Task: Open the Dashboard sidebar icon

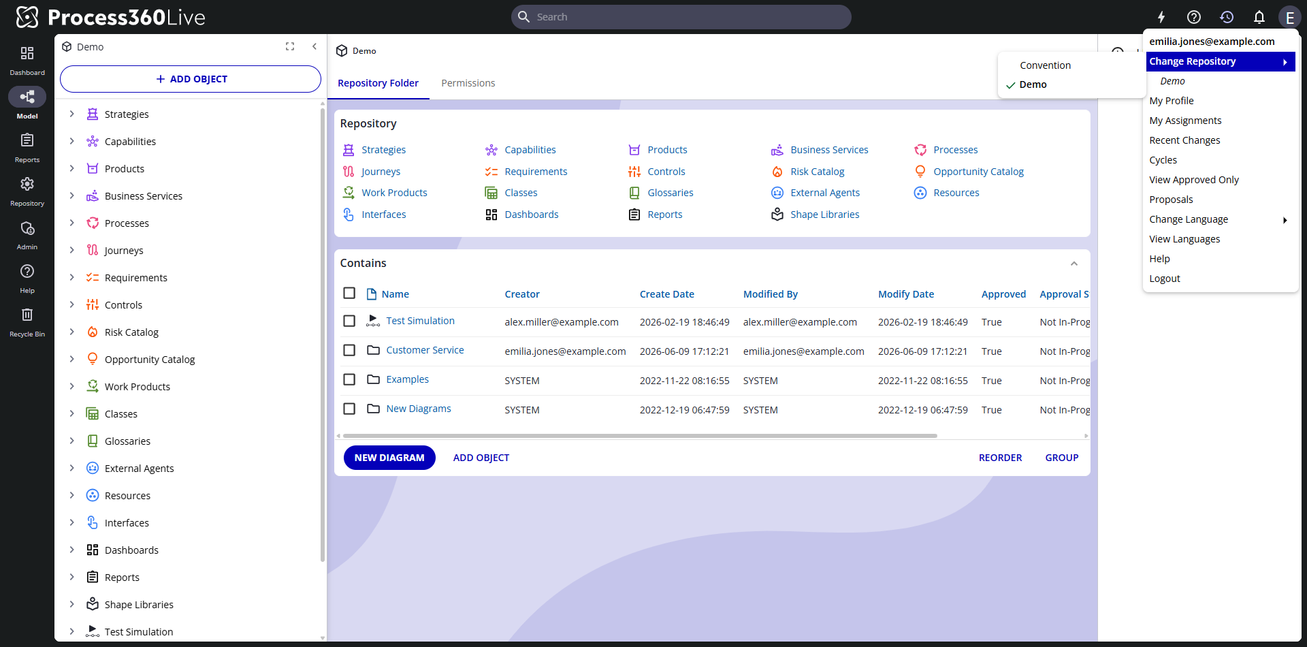Action: tap(27, 60)
